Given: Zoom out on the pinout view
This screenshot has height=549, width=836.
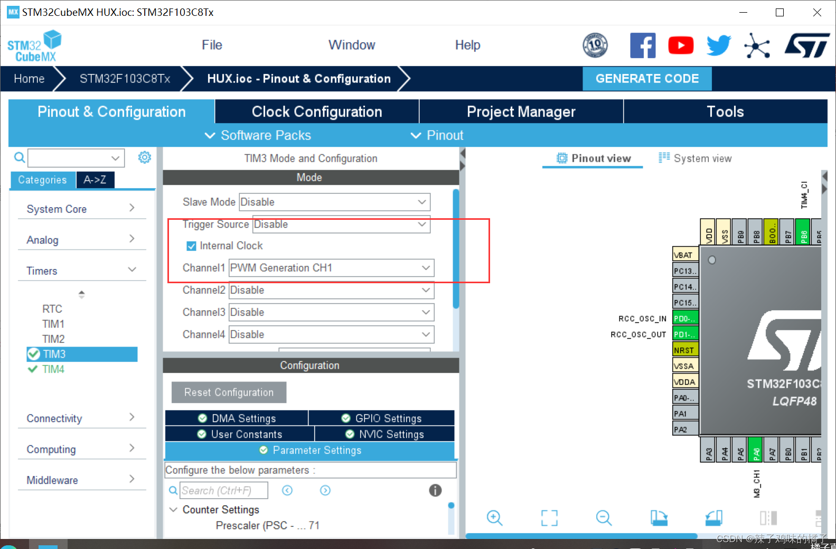Looking at the screenshot, I should click(604, 518).
